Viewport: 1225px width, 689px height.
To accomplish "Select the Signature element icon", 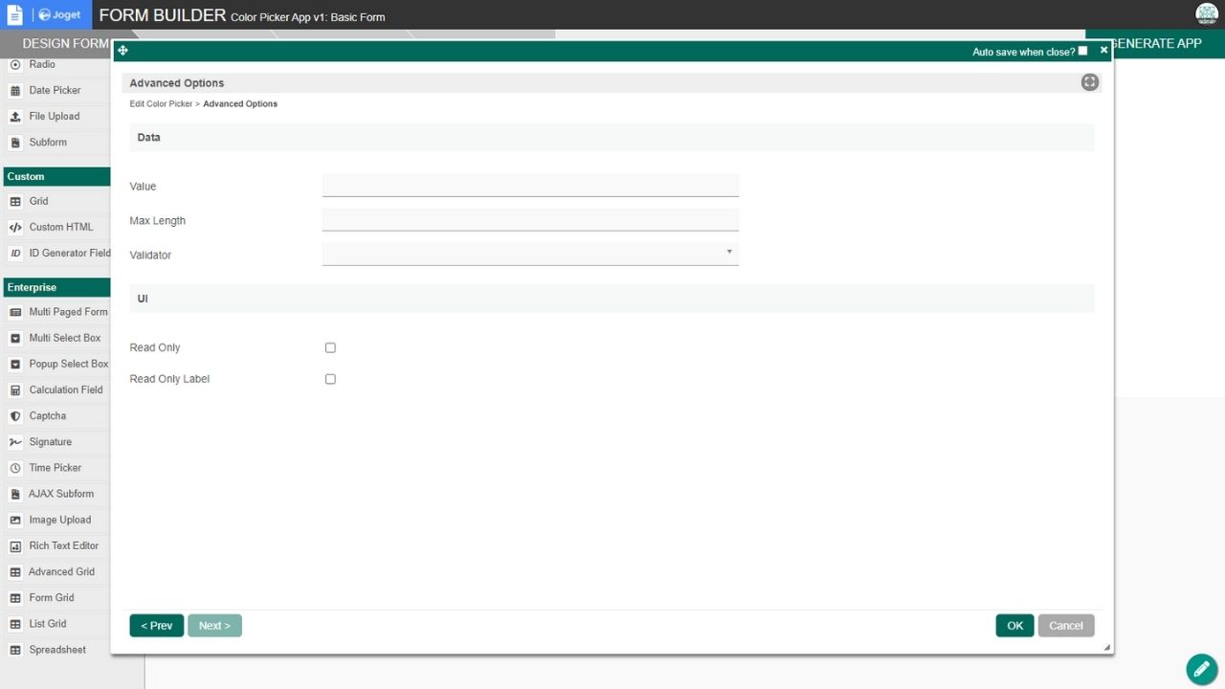I will coord(15,442).
